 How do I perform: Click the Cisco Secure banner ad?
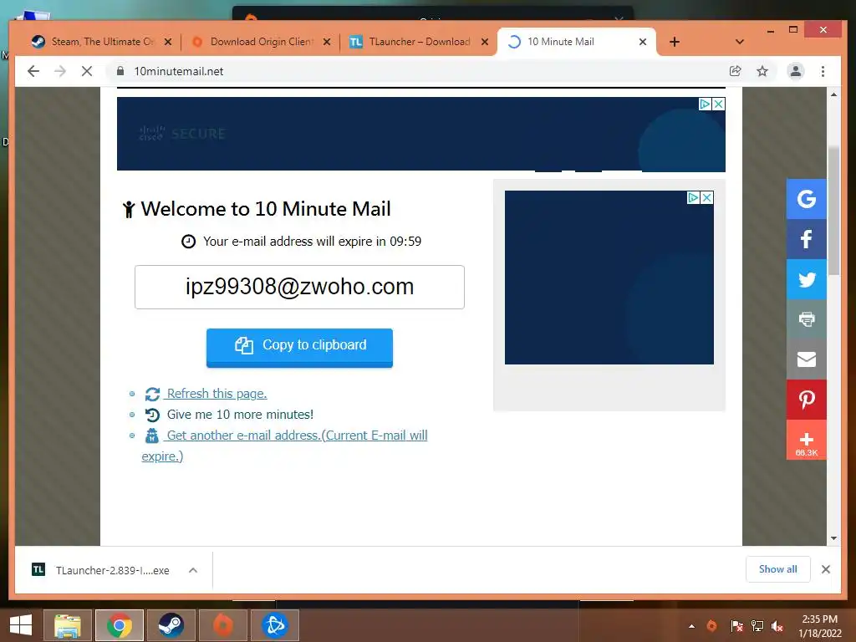click(421, 134)
